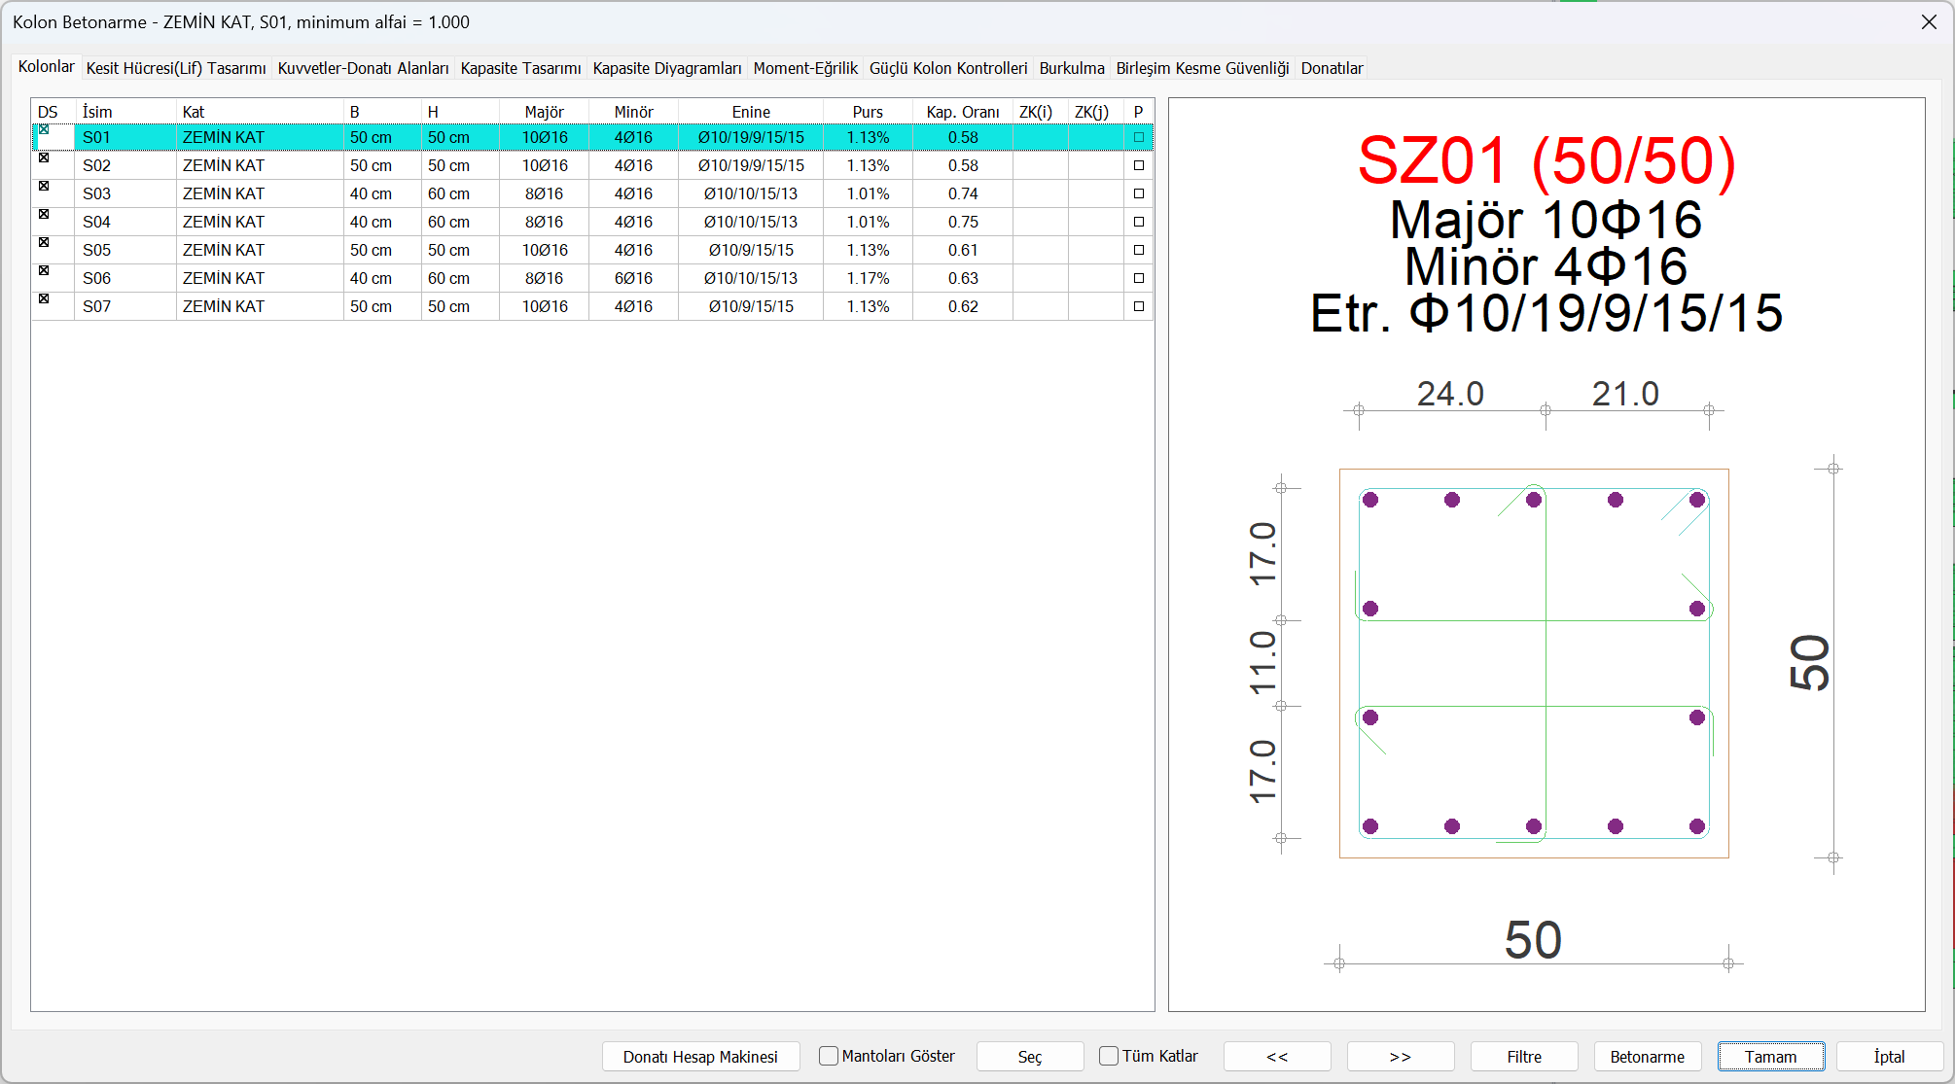The image size is (1955, 1084).
Task: Click the Seç button
Action: point(1030,1057)
